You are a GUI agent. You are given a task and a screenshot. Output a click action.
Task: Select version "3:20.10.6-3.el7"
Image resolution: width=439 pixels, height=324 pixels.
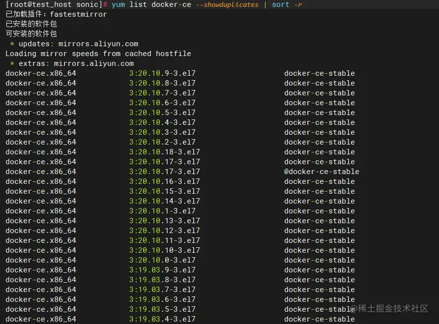tap(162, 103)
